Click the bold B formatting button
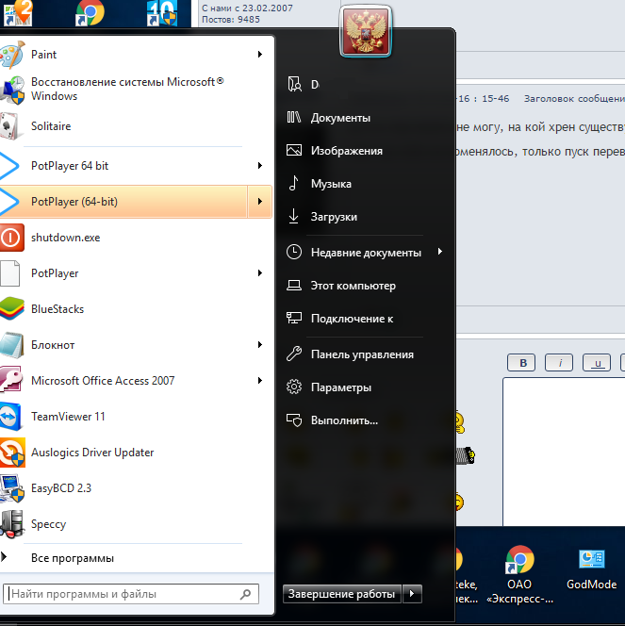The height and width of the screenshot is (626, 625). (x=521, y=363)
